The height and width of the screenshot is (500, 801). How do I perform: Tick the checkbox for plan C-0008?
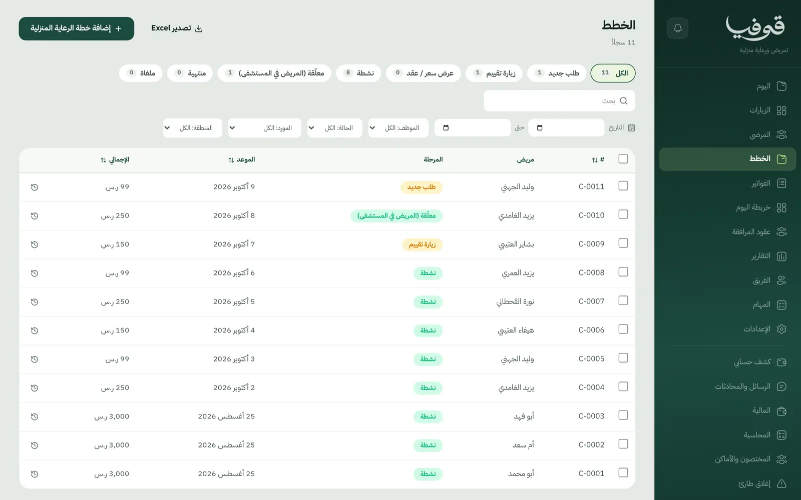[x=623, y=271]
